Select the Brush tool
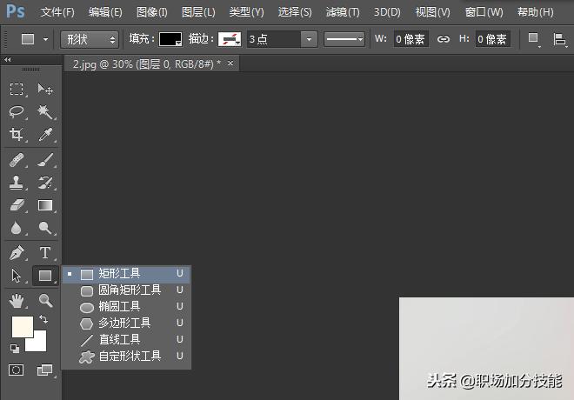Screen dimensions: 574x400 (x=45, y=160)
